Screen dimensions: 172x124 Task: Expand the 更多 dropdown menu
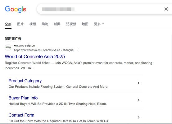[x=99, y=24]
